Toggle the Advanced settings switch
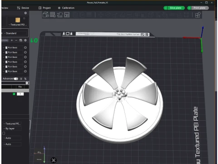The width and height of the screenshot is (218, 164). 16,79
